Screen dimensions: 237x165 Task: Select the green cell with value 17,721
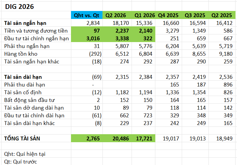click(143, 138)
